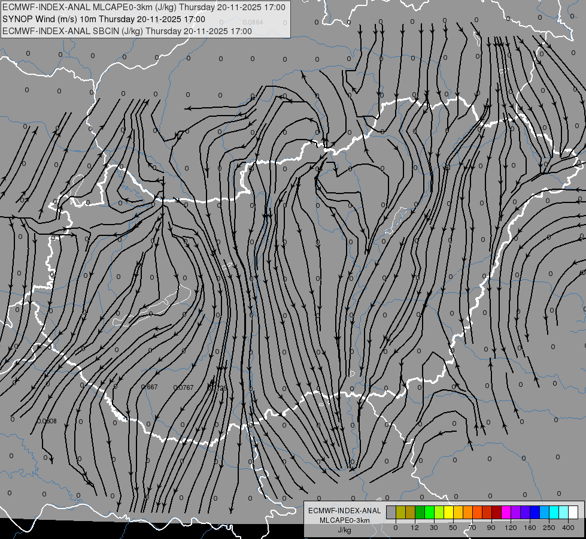Click the legend label 'MLCAPE0-3km'
586x539 pixels.
click(345, 520)
